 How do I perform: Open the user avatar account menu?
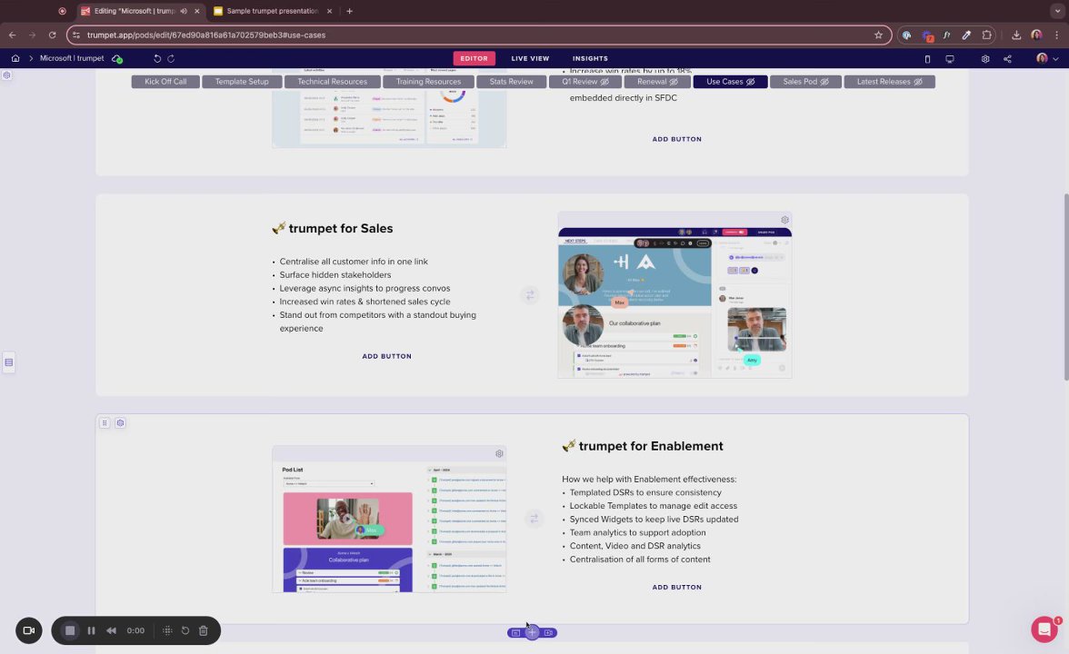1046,58
